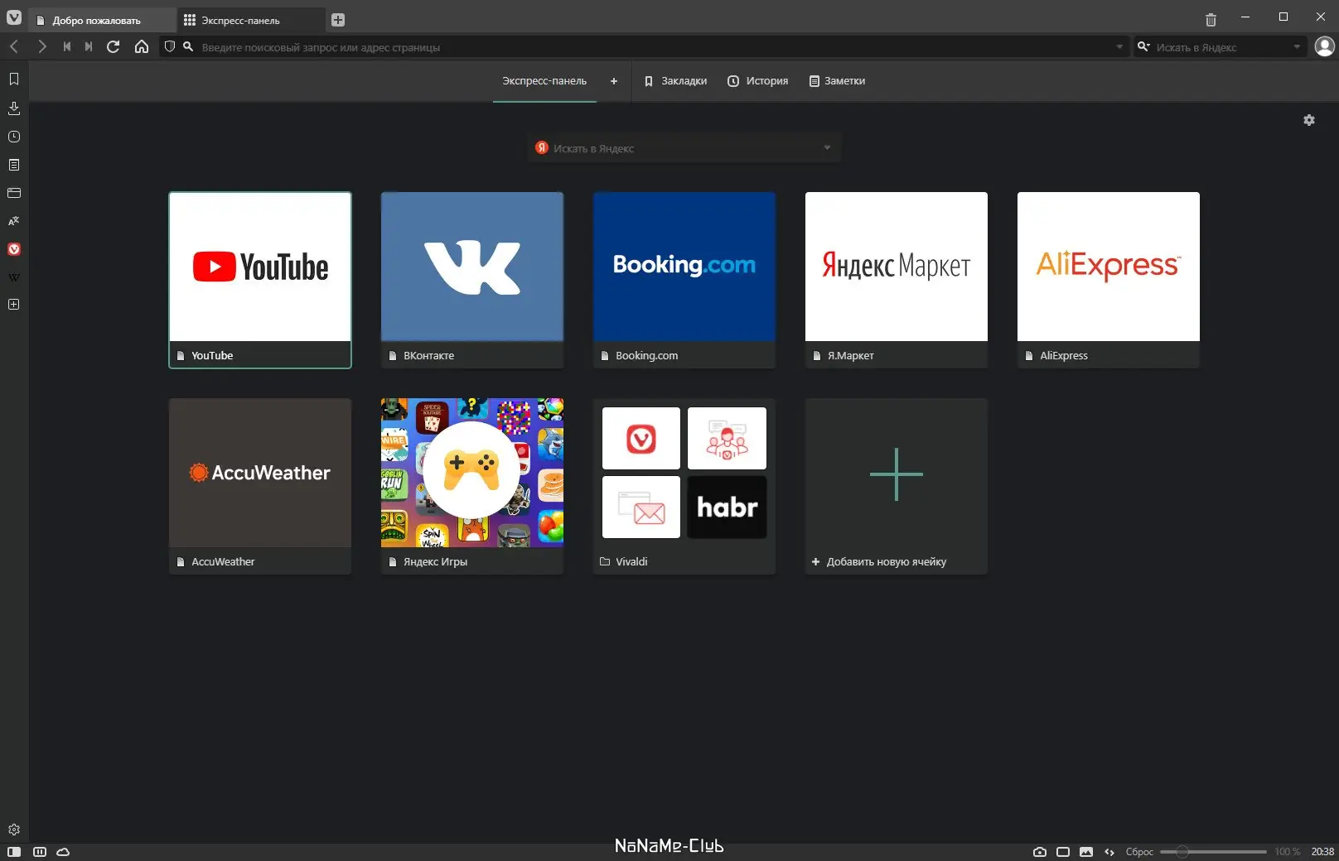Adjust the page zoom slider
This screenshot has height=861, width=1339.
(1213, 851)
